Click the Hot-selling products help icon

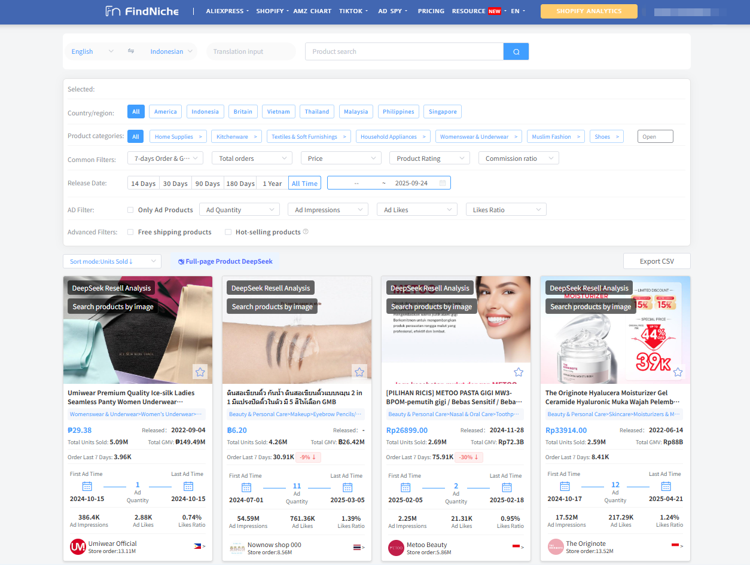[x=306, y=232]
